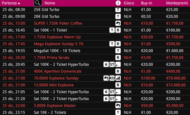This screenshot has width=190, height=115.
Task: Select the 20€ Gtd Turbo tournament
Action: click(x=46, y=17)
